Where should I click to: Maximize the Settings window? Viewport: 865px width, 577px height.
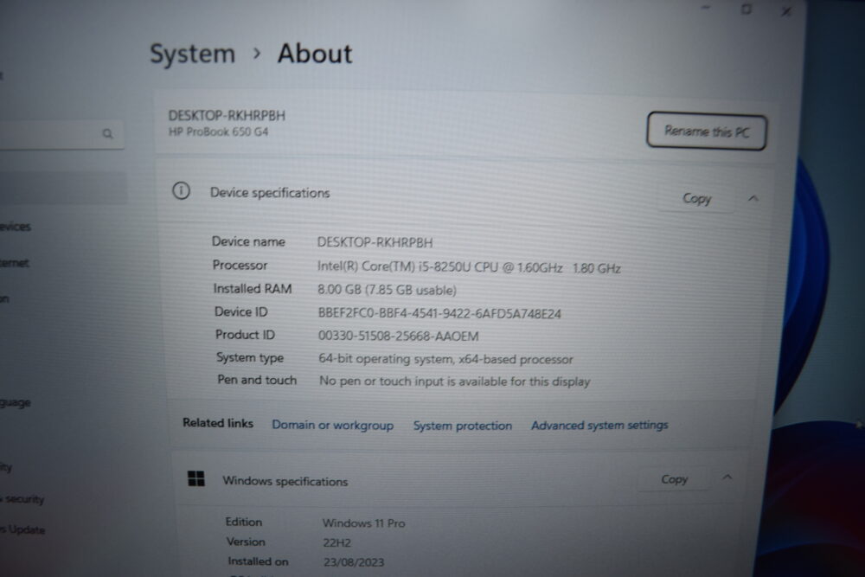[746, 9]
